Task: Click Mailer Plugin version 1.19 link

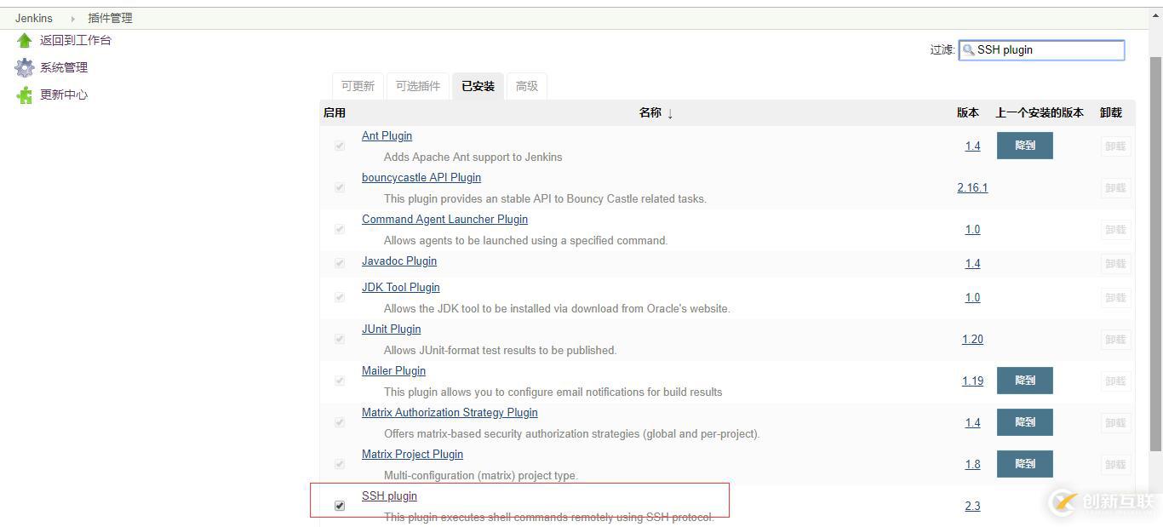Action: point(972,381)
